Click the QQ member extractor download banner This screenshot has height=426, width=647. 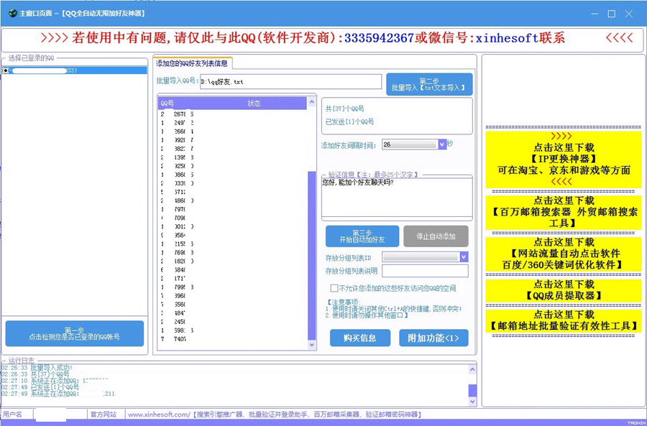click(564, 290)
